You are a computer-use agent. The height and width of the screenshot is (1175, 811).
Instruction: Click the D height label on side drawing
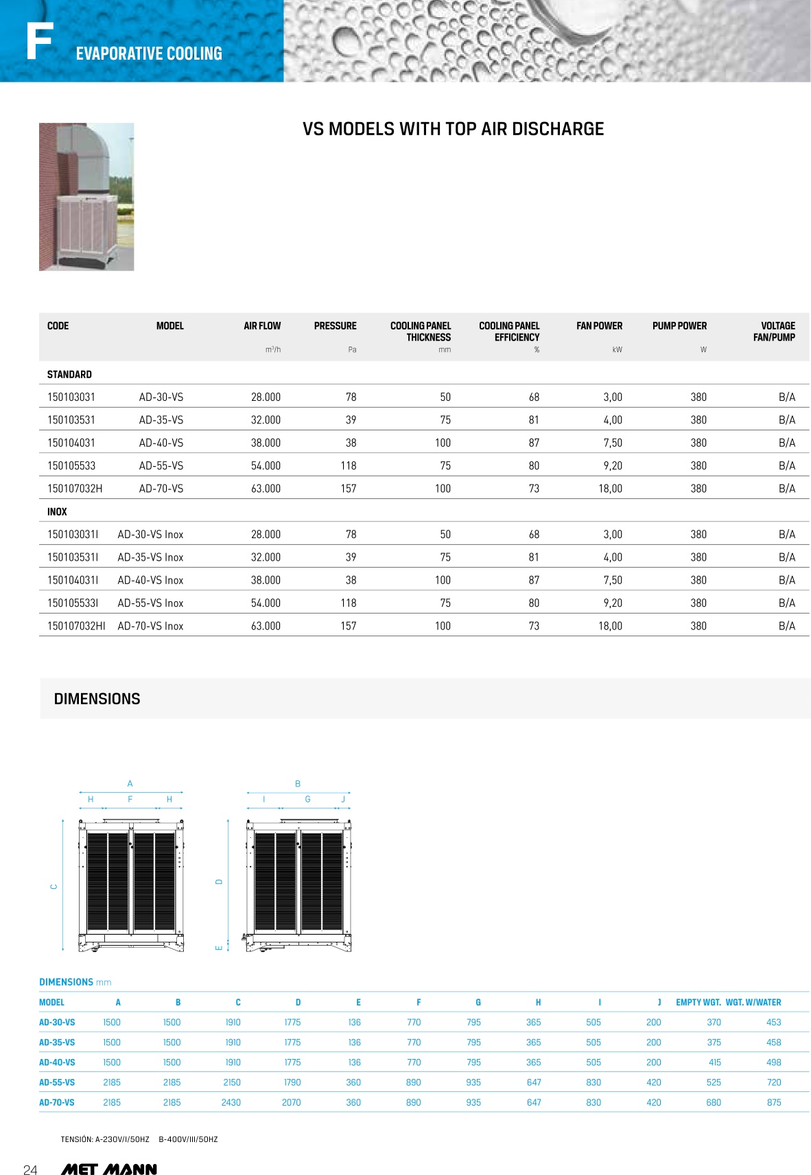pyautogui.click(x=220, y=881)
